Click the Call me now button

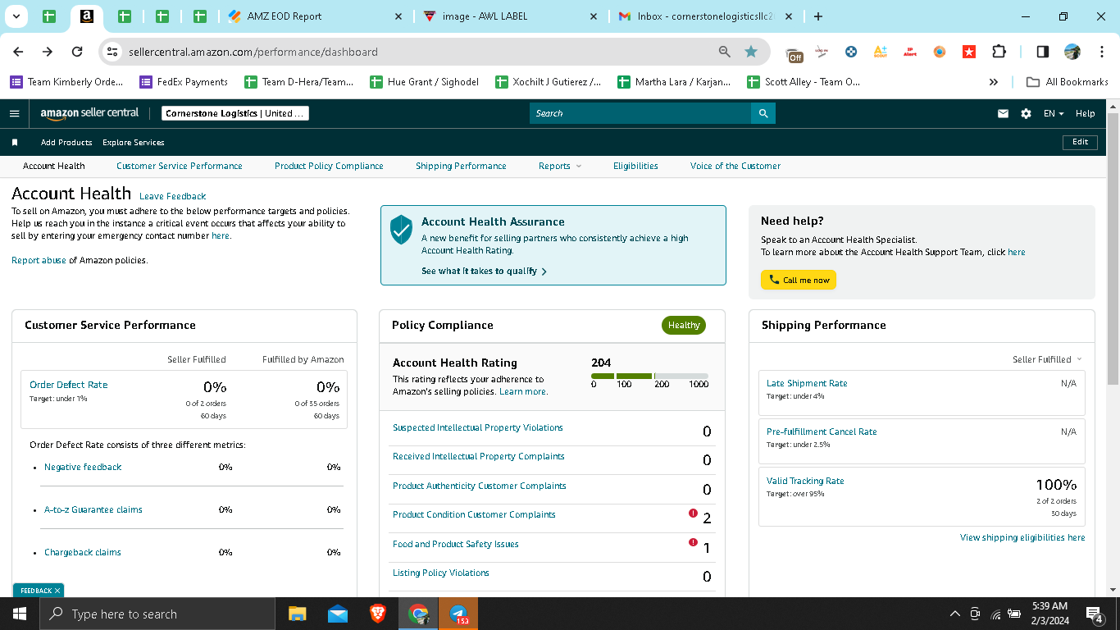[799, 280]
